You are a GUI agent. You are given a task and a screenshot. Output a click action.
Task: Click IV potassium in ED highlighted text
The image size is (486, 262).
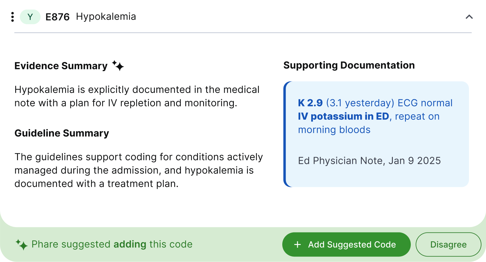click(x=343, y=116)
